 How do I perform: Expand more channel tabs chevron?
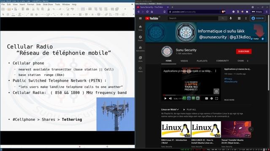pyautogui.click(x=248, y=61)
